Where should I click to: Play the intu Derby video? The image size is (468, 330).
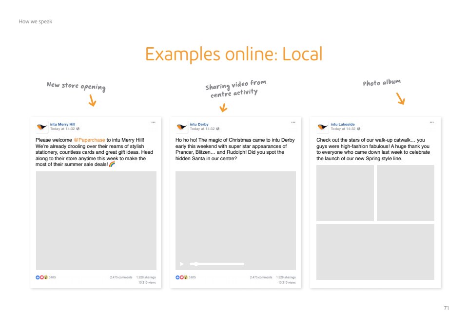[x=181, y=264]
